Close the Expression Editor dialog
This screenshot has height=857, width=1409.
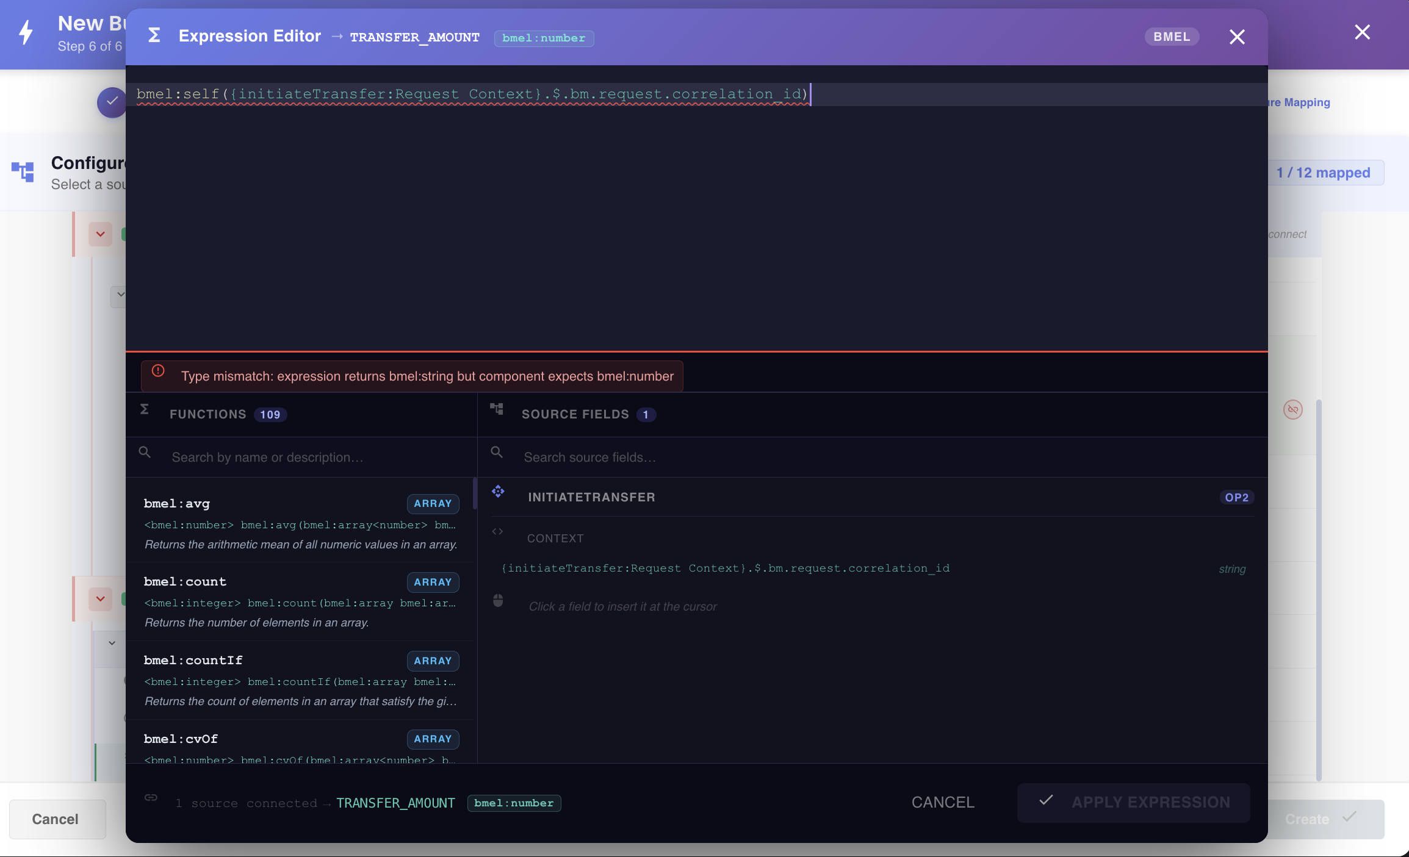click(x=1237, y=37)
